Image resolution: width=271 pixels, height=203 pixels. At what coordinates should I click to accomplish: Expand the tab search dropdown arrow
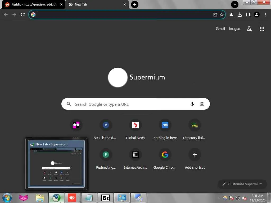(235, 5)
